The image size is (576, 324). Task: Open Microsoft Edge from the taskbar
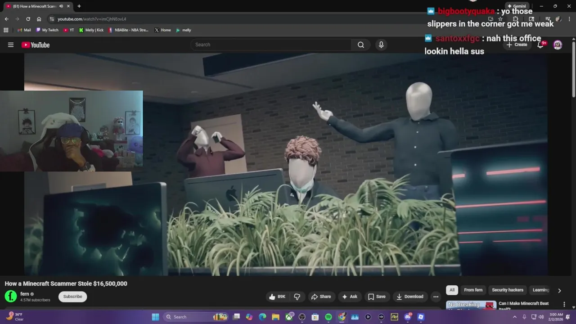click(x=262, y=317)
